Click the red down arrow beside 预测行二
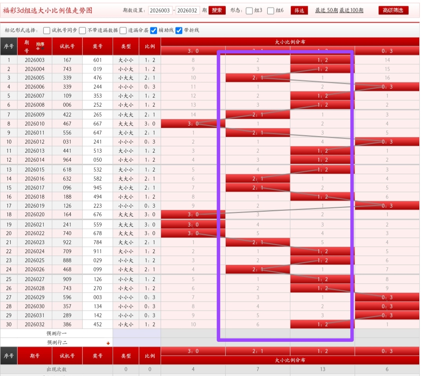Image resolution: width=424 pixels, height=376 pixels. pyautogui.click(x=108, y=343)
